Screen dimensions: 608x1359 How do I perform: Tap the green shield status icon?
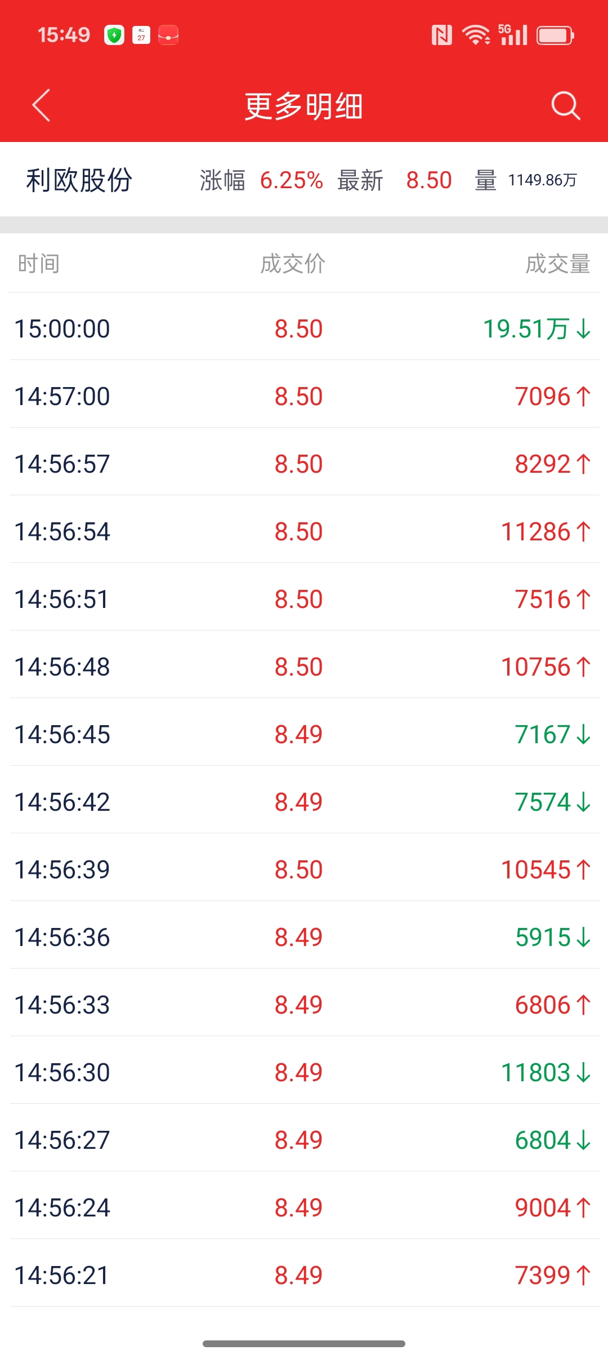click(114, 35)
